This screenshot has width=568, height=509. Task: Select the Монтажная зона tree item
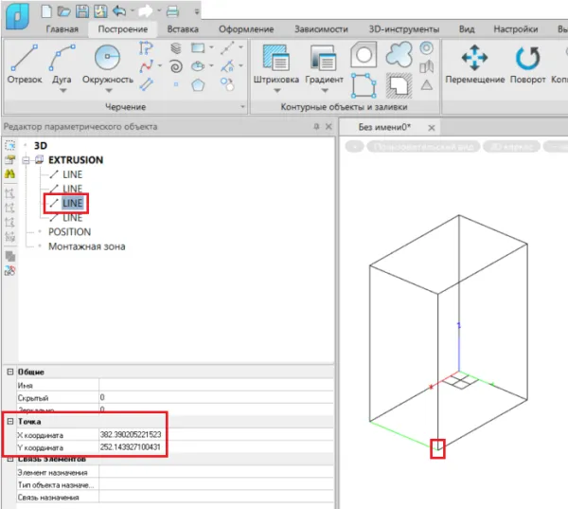tap(86, 246)
